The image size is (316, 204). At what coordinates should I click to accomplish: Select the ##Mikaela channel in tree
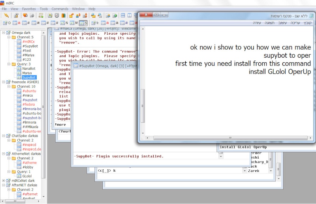pos(30,127)
